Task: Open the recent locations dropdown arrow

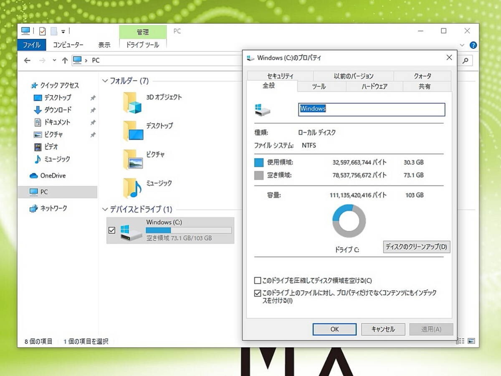Action: click(54, 60)
